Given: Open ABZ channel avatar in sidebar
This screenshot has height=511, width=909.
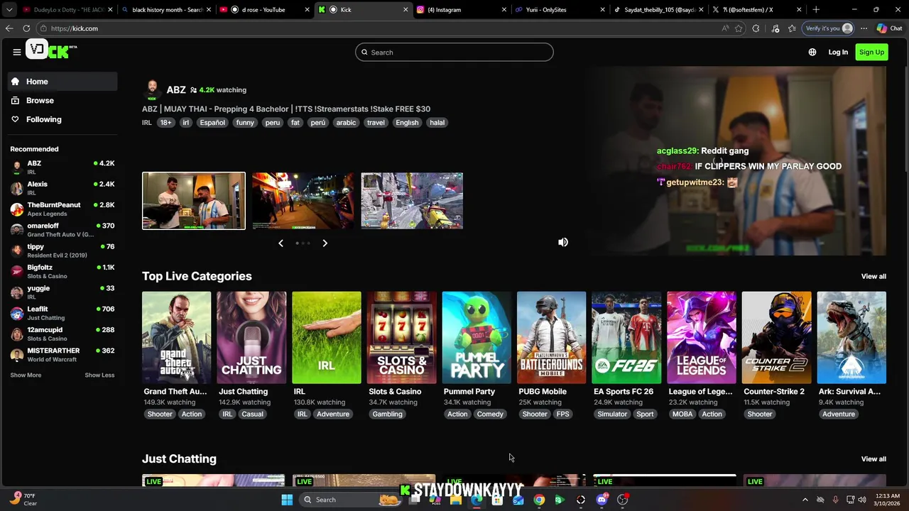Looking at the screenshot, I should (17, 167).
